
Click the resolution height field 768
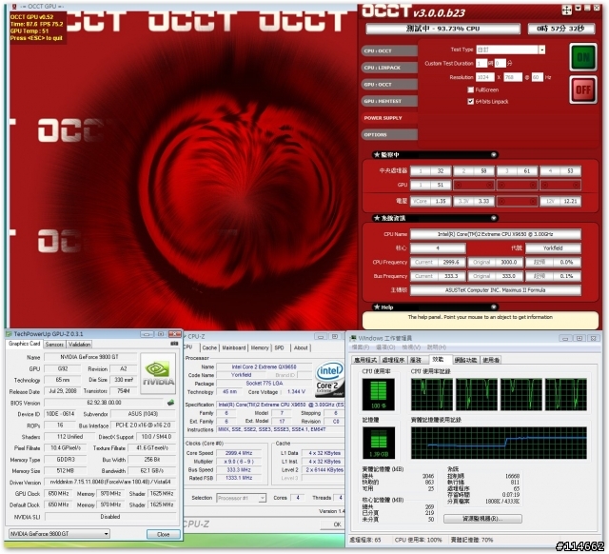[513, 77]
